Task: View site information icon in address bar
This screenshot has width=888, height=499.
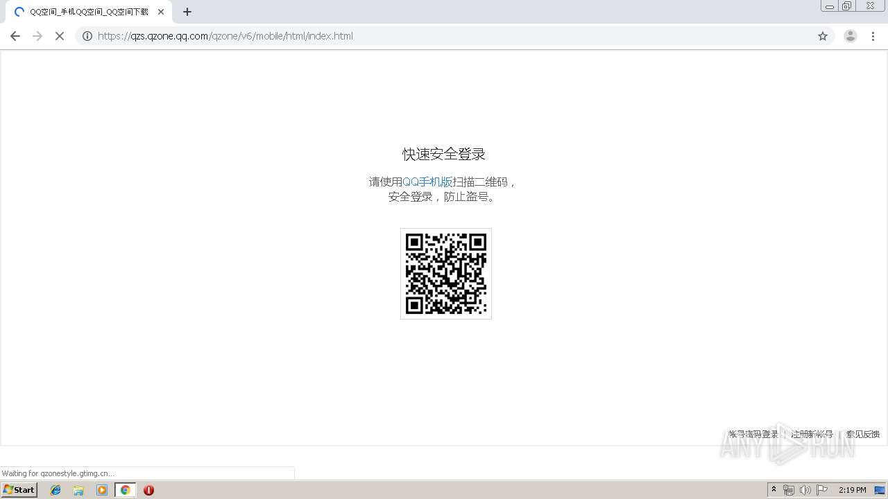Action: coord(87,36)
